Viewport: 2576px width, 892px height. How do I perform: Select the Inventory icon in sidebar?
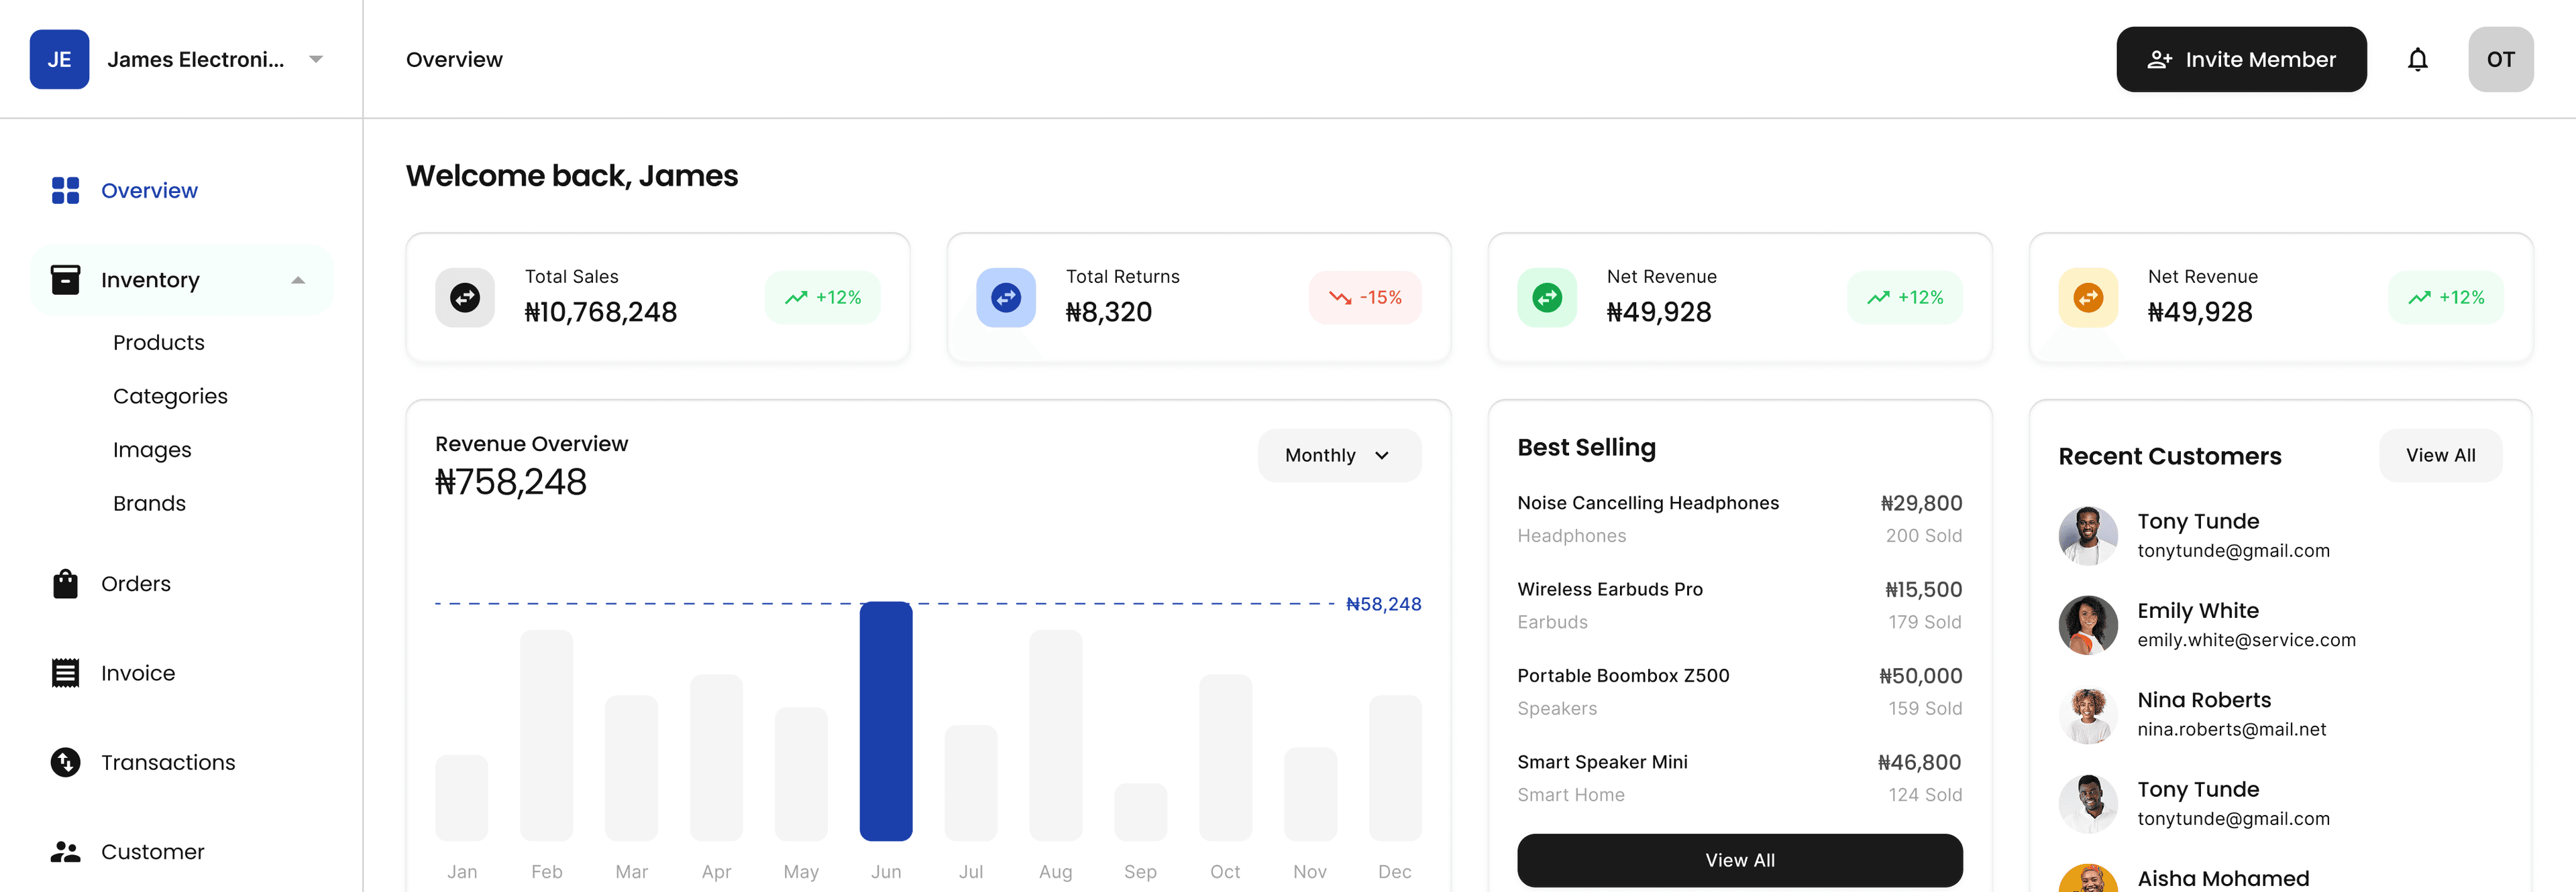[x=65, y=279]
